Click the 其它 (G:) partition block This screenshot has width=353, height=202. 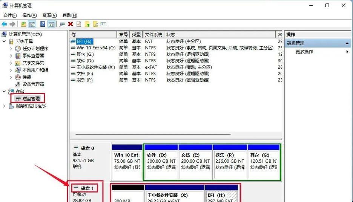[264, 162]
